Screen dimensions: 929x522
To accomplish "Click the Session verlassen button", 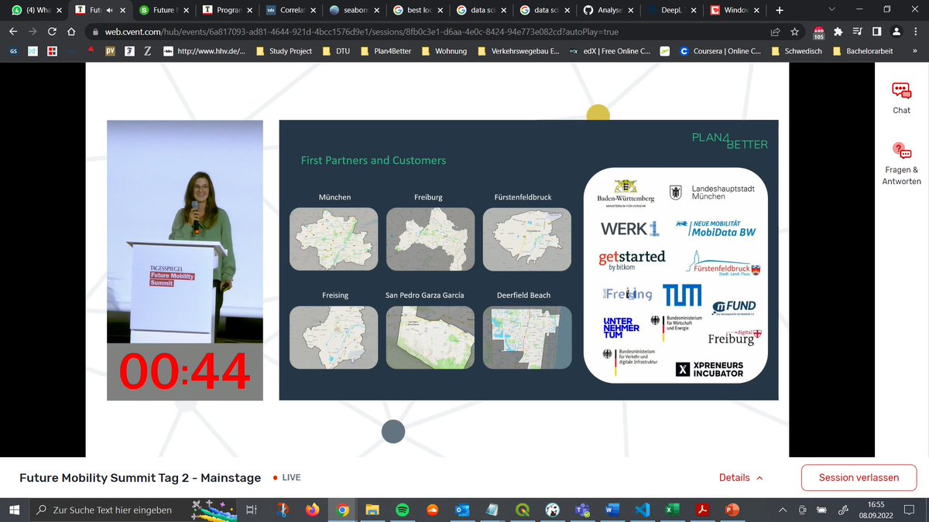I will pyautogui.click(x=859, y=477).
